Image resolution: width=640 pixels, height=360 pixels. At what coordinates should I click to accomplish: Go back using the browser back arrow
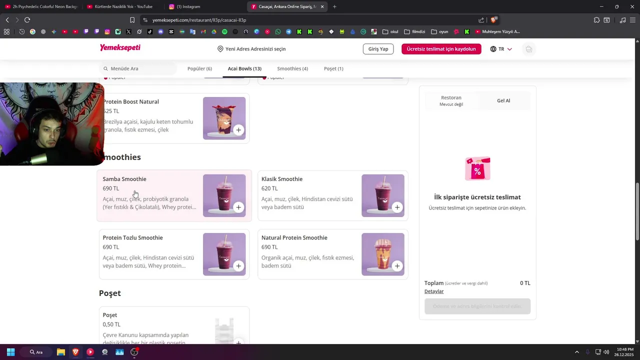coord(7,20)
